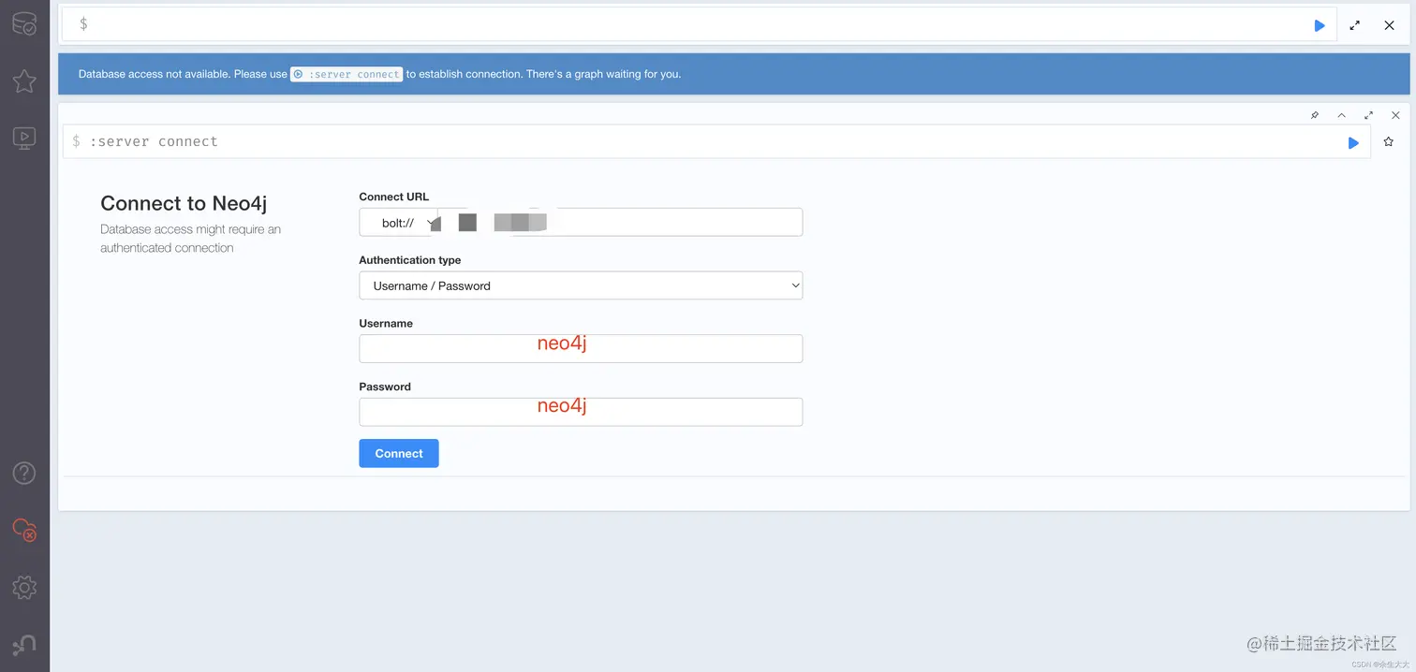Fullscreen the server connect frame
Viewport: 1416px width, 672px height.
[x=1368, y=115]
